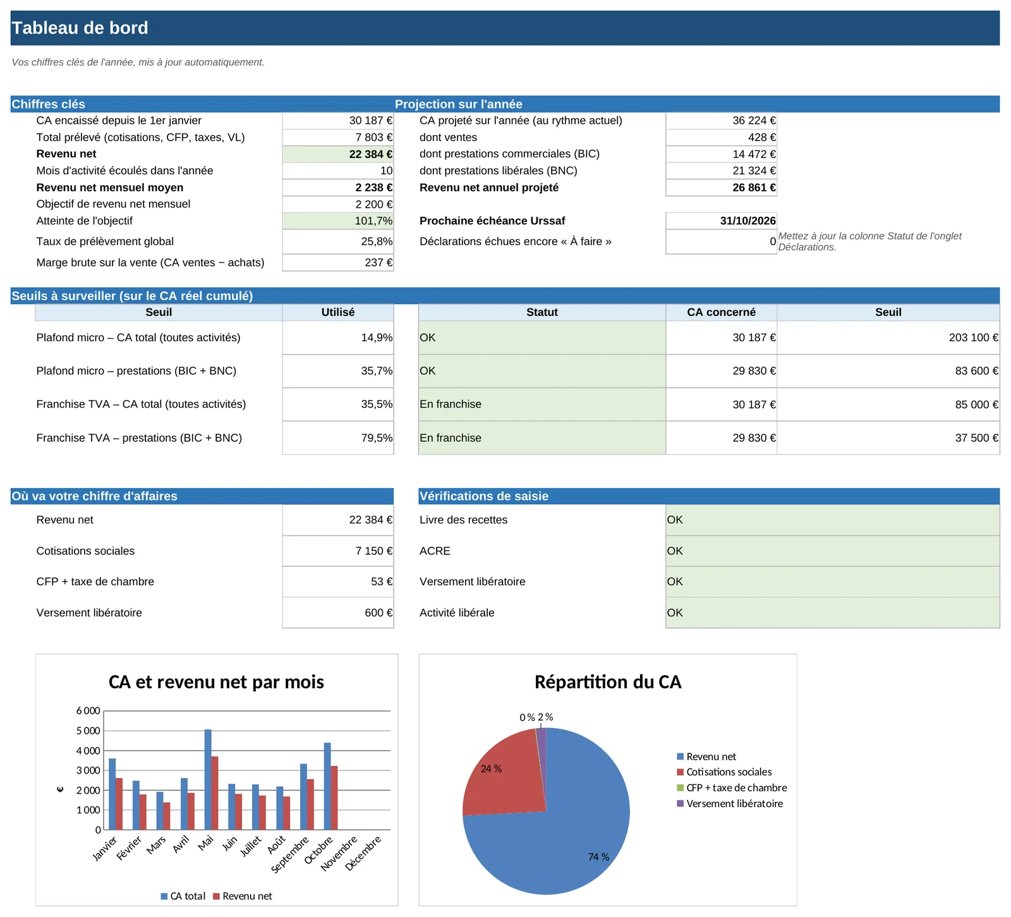Click 'Versement libératoire' in pie chart legend
Image resolution: width=1011 pixels, height=917 pixels.
pyautogui.click(x=730, y=804)
